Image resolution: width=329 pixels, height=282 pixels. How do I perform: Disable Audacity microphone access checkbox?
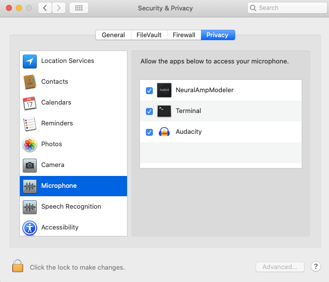(x=149, y=132)
